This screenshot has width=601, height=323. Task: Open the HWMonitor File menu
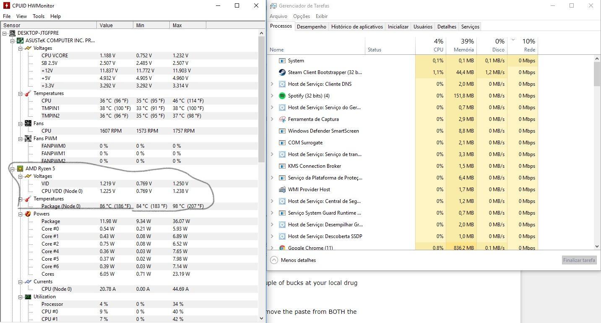click(7, 16)
